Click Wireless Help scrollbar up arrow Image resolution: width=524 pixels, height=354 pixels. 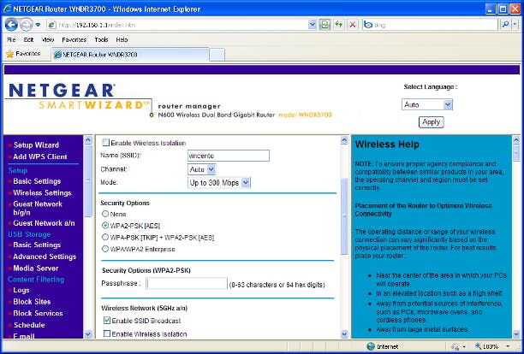tap(516, 140)
